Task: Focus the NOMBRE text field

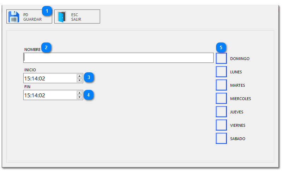Action: [x=118, y=58]
